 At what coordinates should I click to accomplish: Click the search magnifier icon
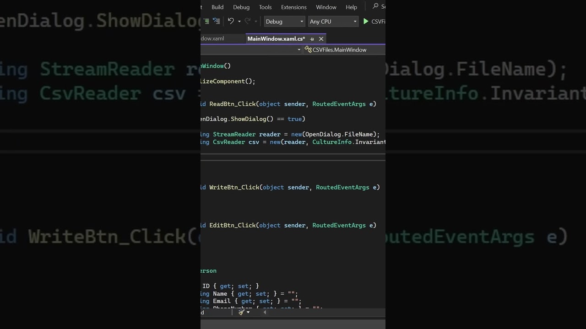pyautogui.click(x=375, y=6)
